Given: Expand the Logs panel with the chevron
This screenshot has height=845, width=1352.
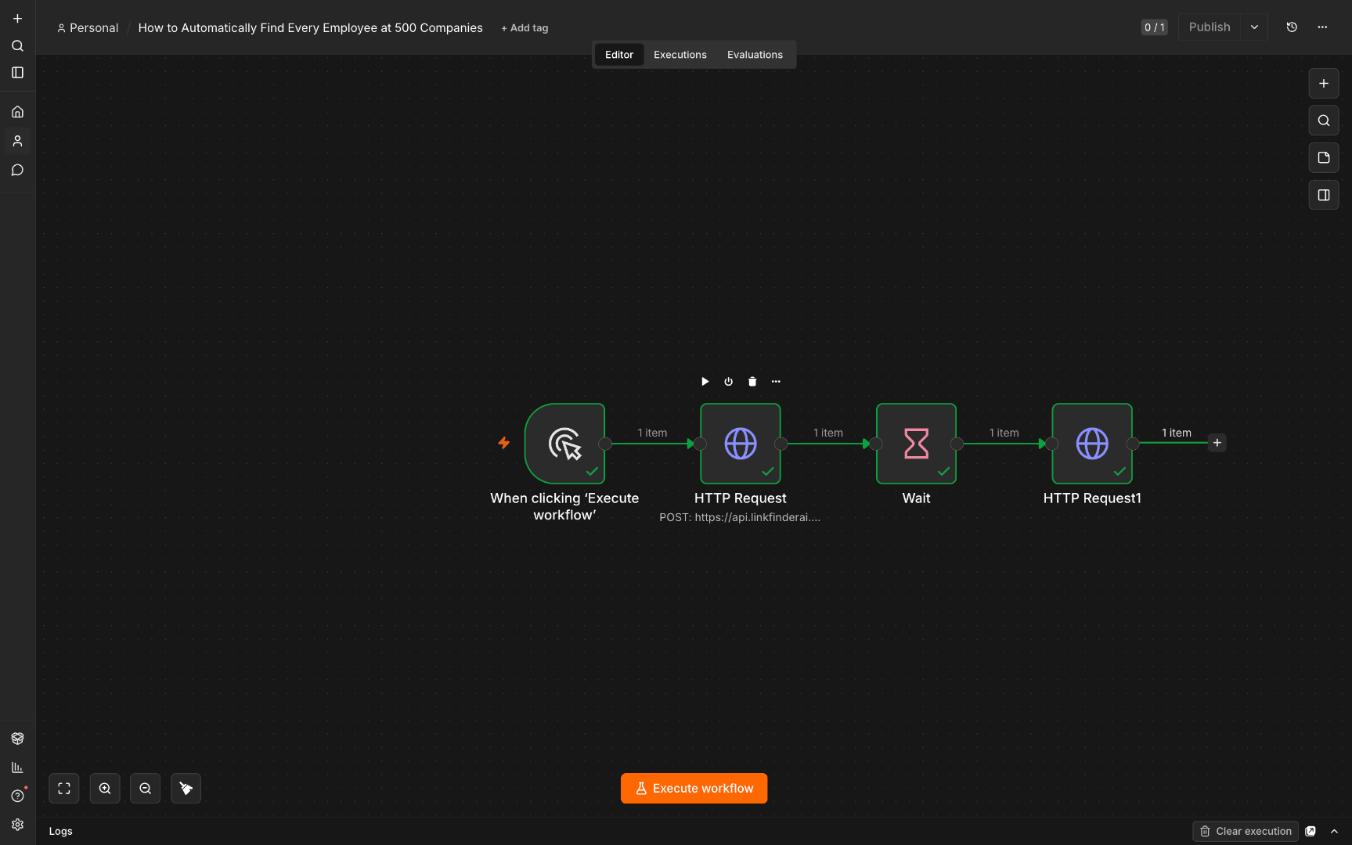Looking at the screenshot, I should click(x=1334, y=832).
